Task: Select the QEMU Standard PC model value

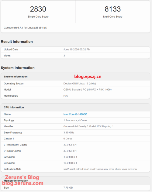Action: [87, 90]
